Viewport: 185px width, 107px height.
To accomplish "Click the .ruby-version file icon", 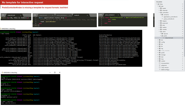I will [160, 68].
